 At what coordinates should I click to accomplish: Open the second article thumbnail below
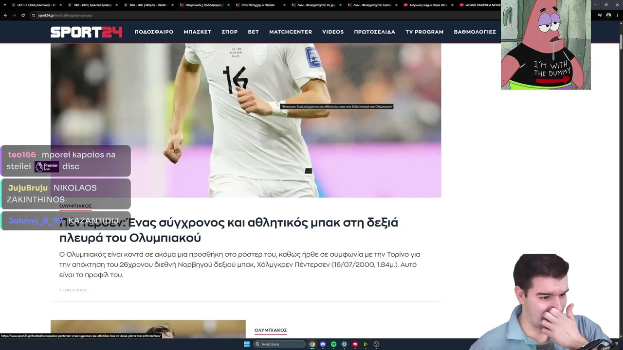148,329
